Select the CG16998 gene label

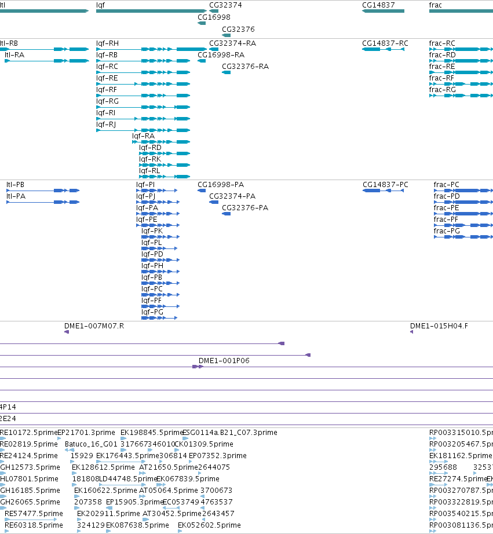coord(214,17)
